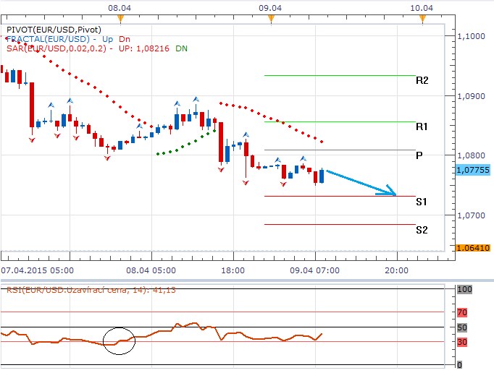Click the current price tag 1,07755
The image size is (494, 373).
pos(474,170)
